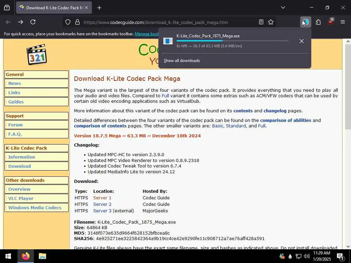Follow the Full variant link in first paragraph
Viewport: 351px width, 263px height.
[x=165, y=96]
